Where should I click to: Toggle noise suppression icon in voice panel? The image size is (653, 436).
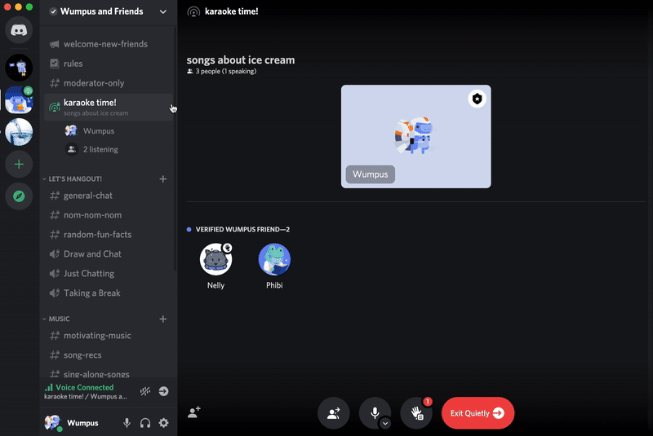pos(145,391)
